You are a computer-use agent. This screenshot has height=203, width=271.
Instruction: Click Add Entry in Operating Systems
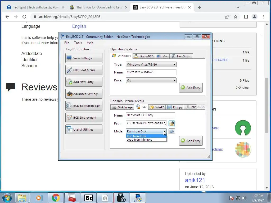click(x=191, y=87)
